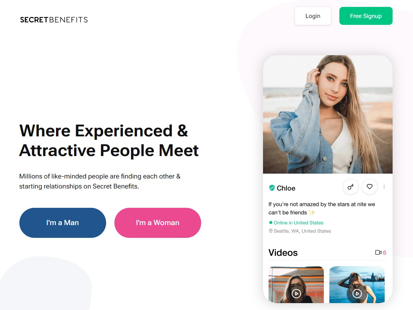Click the green online status dot
Image resolution: width=413 pixels, height=310 pixels.
pos(271,223)
